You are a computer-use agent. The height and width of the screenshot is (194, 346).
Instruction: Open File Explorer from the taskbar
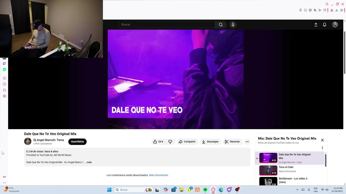point(181,190)
